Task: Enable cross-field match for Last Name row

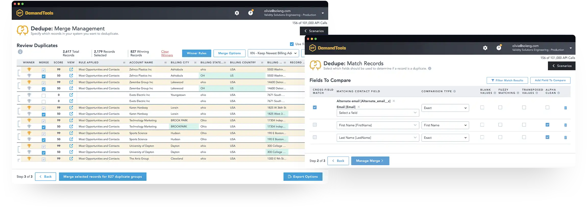Action: (315, 137)
